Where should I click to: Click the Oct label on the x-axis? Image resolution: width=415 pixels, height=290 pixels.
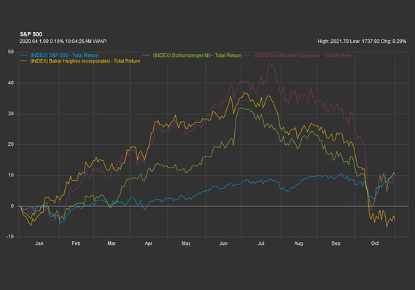(375, 243)
